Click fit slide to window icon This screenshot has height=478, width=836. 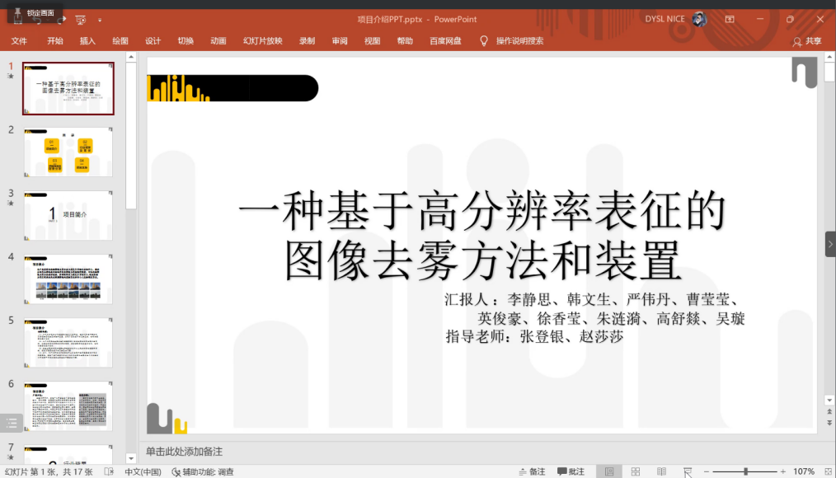click(x=825, y=471)
